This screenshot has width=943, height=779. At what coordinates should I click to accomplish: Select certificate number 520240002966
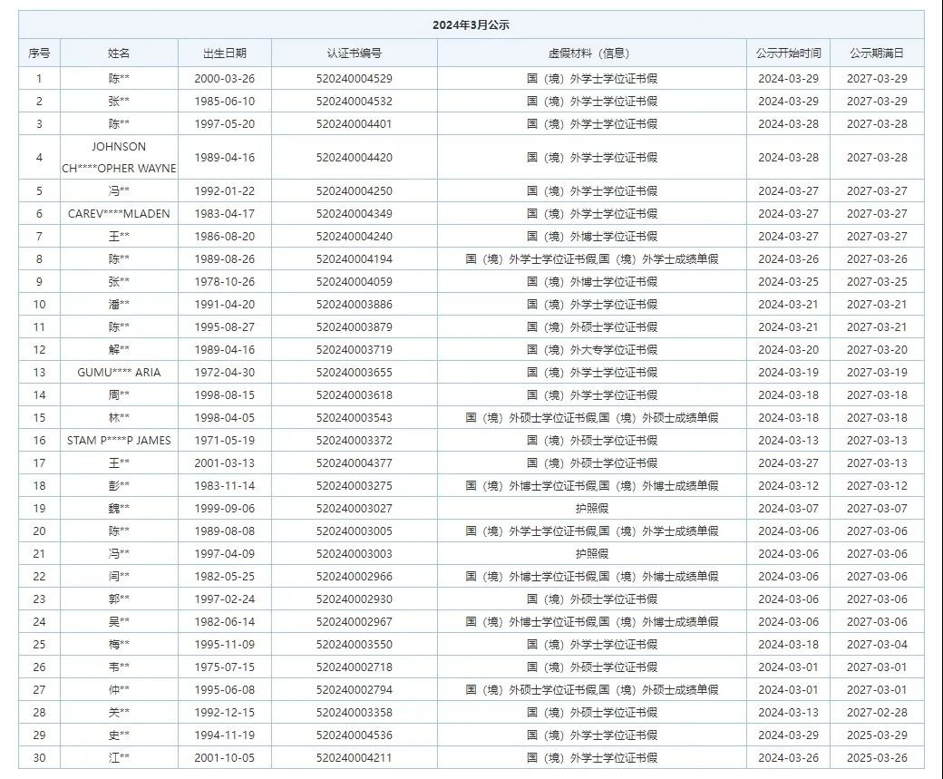tap(355, 576)
